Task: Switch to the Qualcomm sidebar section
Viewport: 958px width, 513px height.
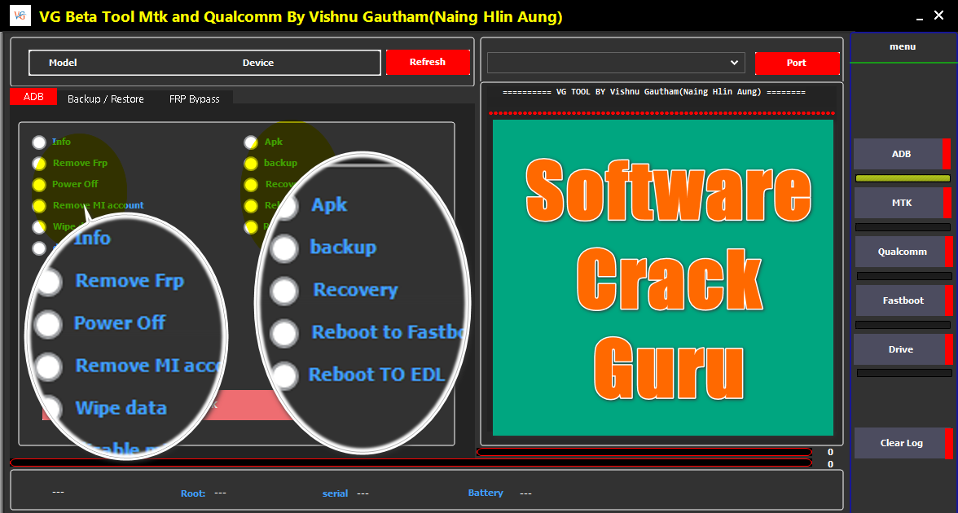Action: point(902,251)
